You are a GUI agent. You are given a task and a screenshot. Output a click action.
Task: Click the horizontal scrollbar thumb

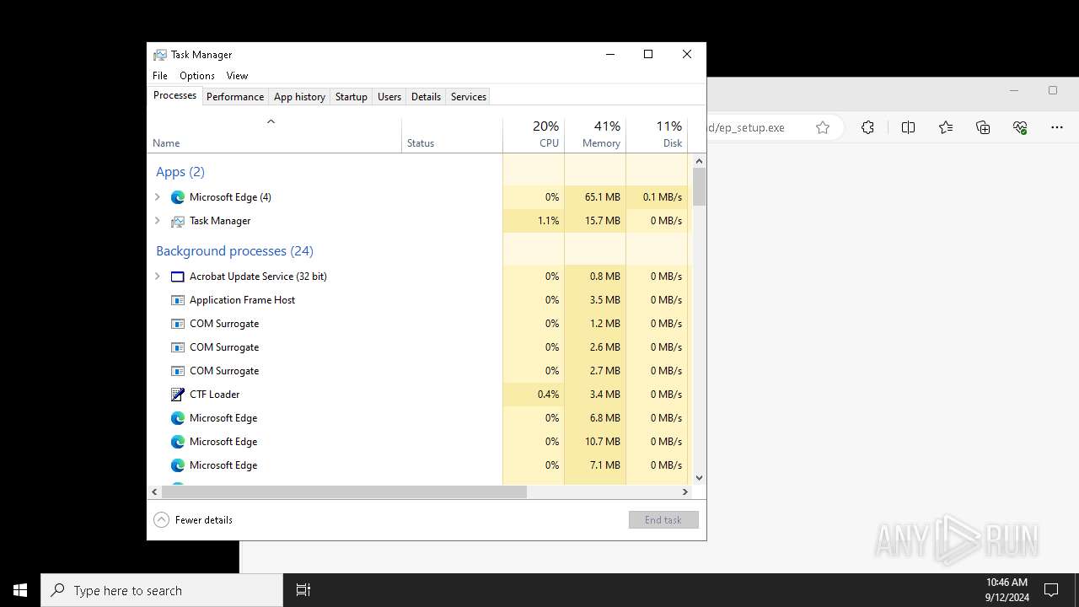[344, 492]
